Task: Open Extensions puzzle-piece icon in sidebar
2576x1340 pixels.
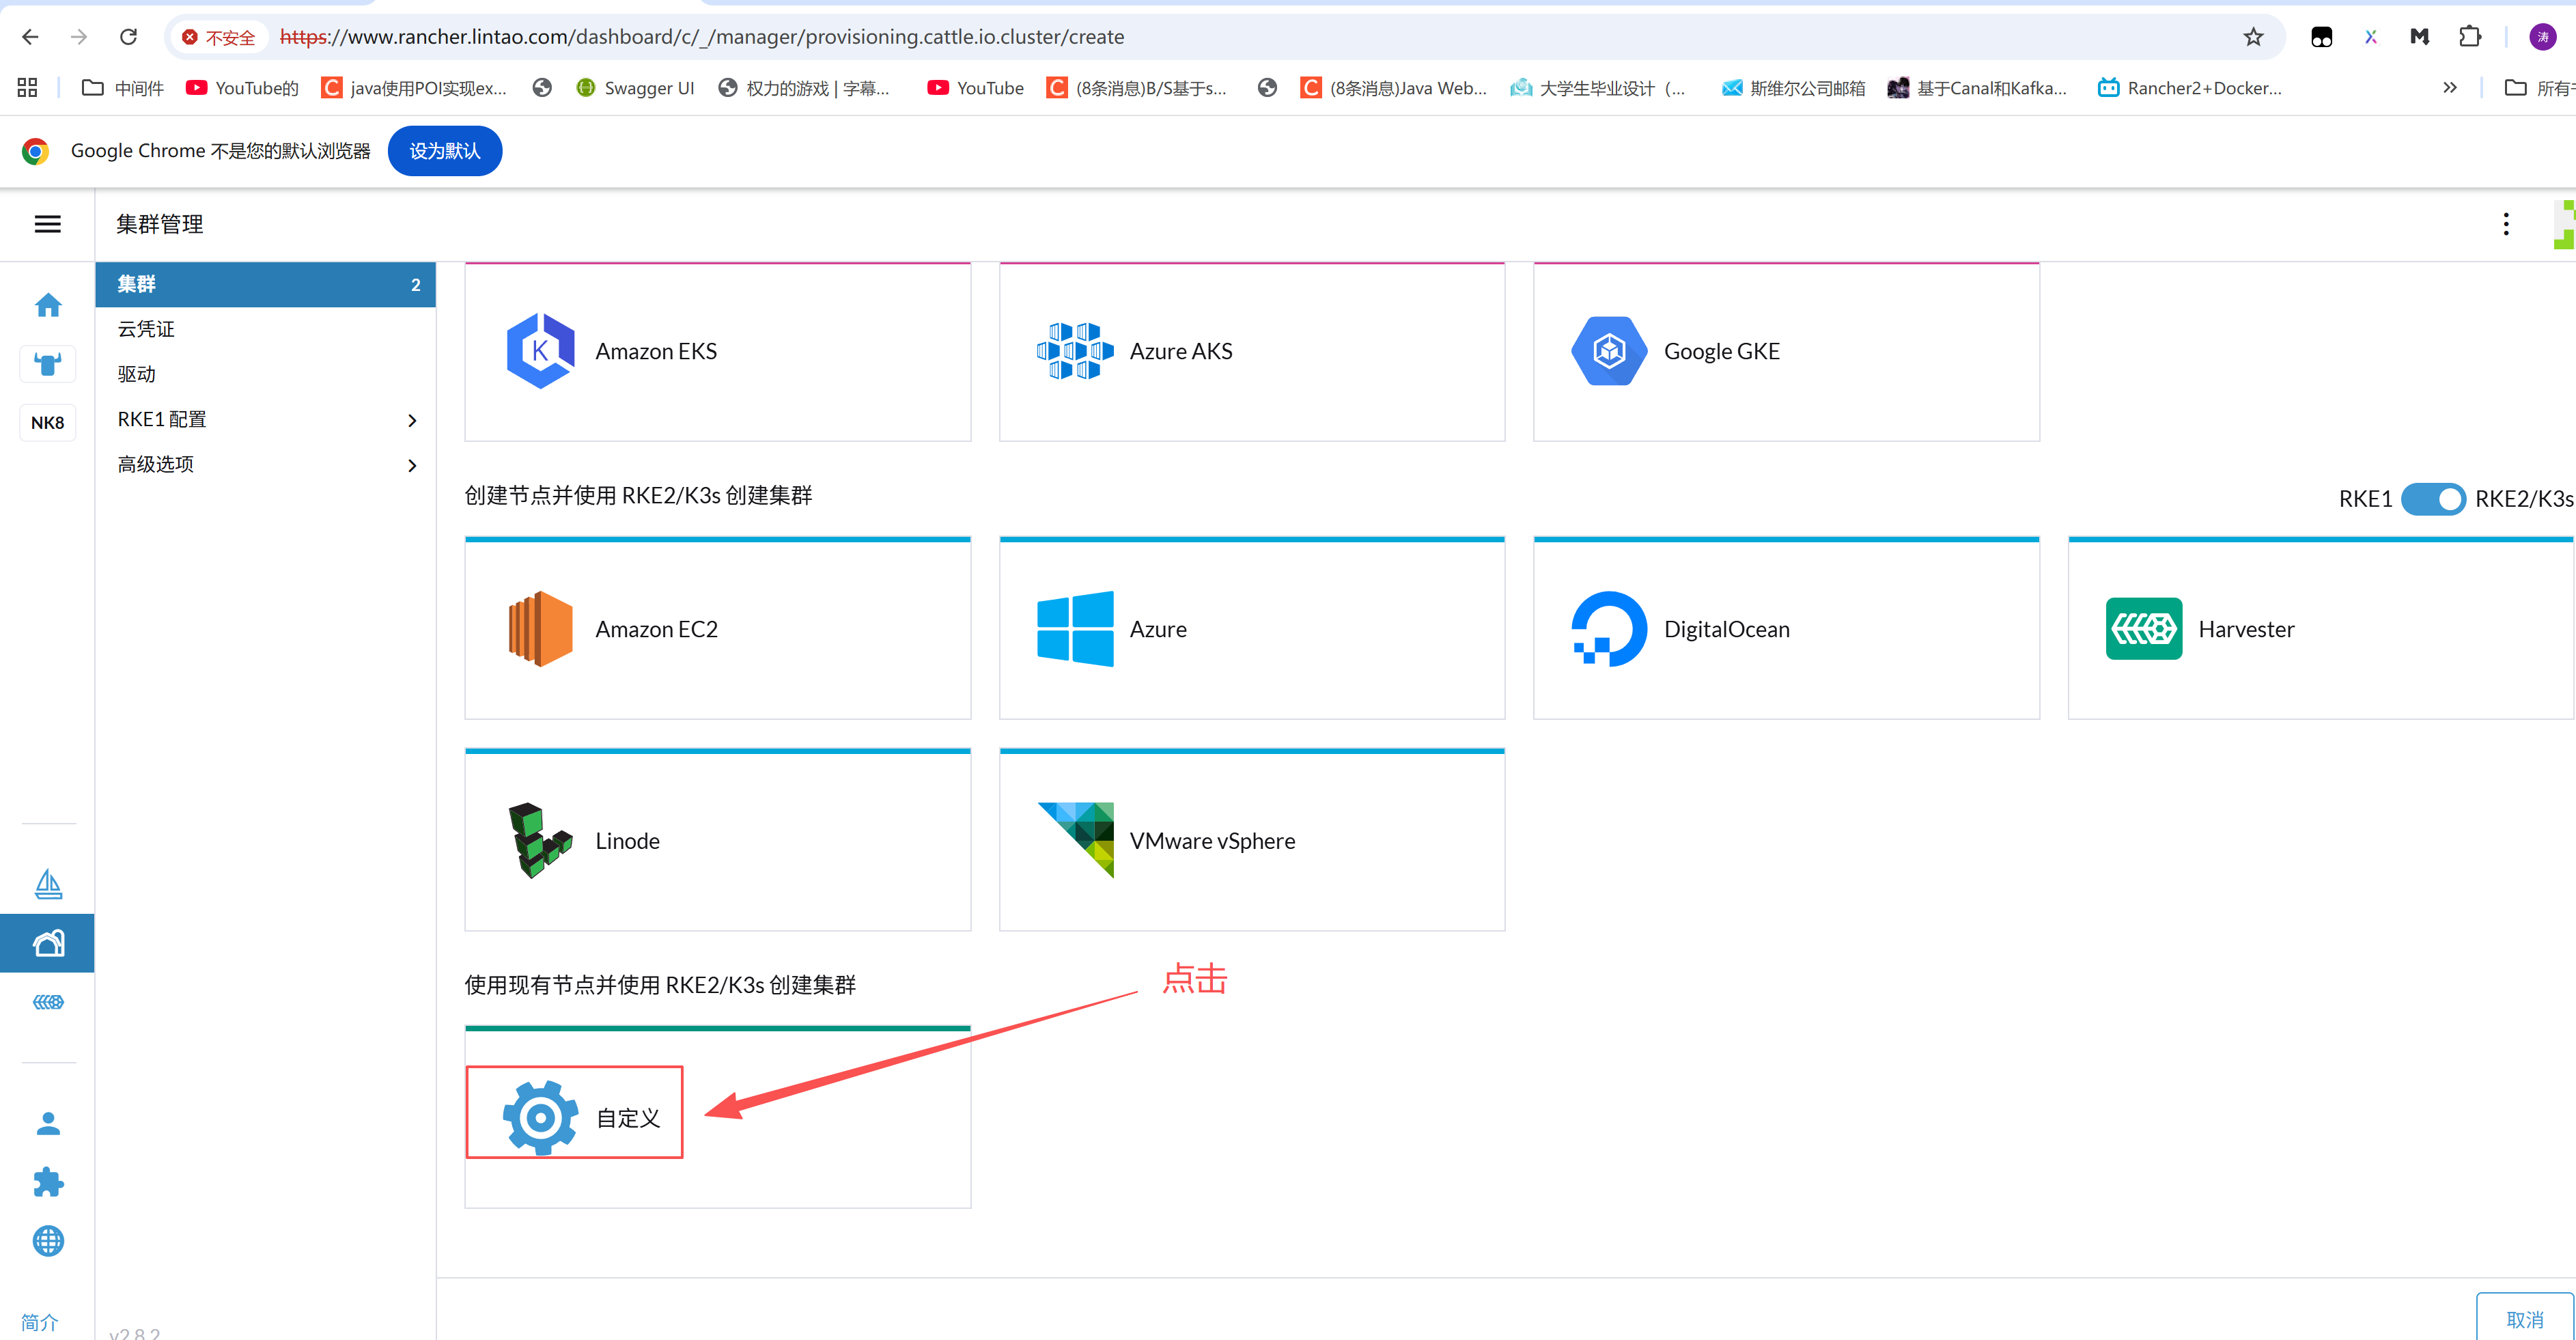Action: 48,1182
